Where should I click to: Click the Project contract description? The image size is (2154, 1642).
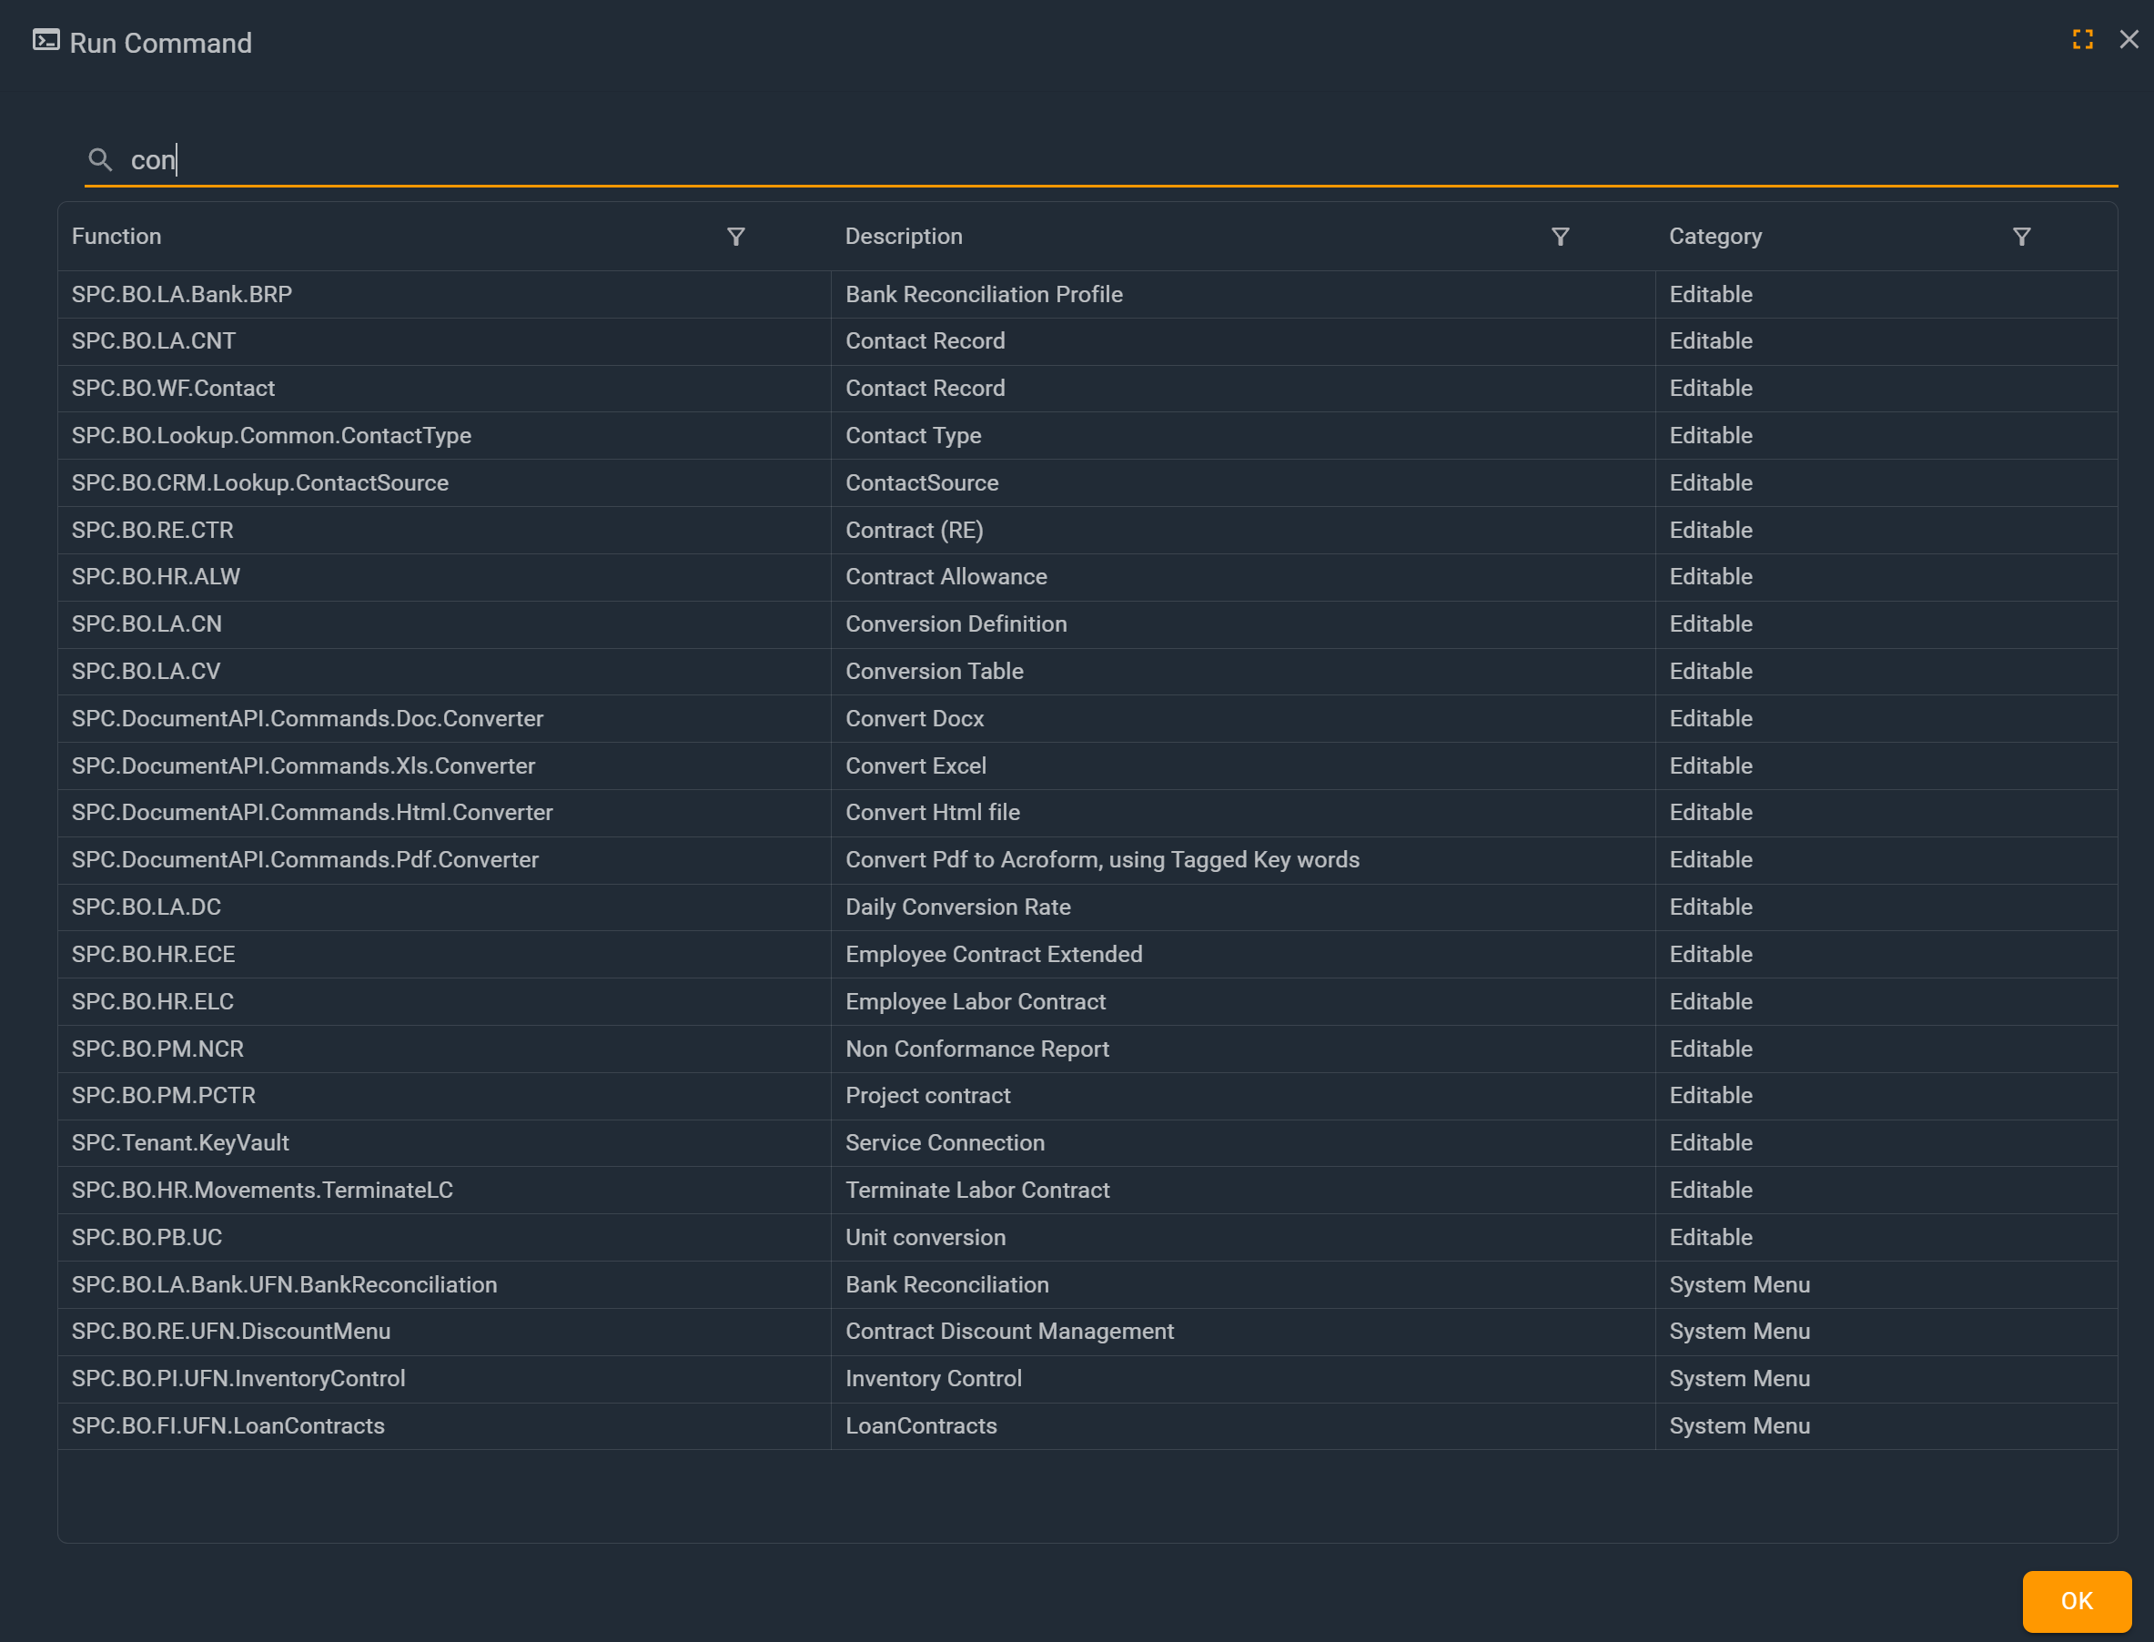coord(927,1096)
